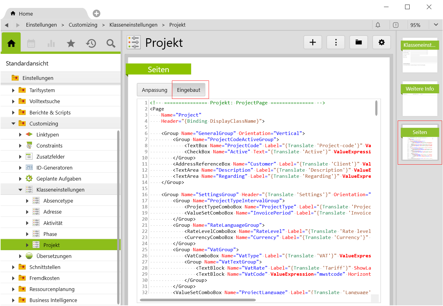The width and height of the screenshot is (443, 306).
Task: Click the black folder icon button
Action: [359, 42]
